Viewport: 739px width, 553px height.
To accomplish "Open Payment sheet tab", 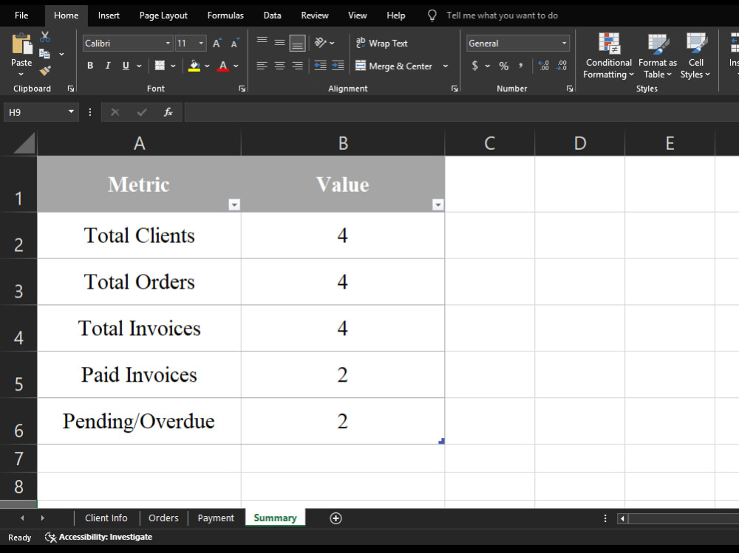I will click(216, 518).
